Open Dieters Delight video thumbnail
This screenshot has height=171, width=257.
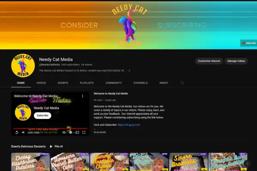149,162
